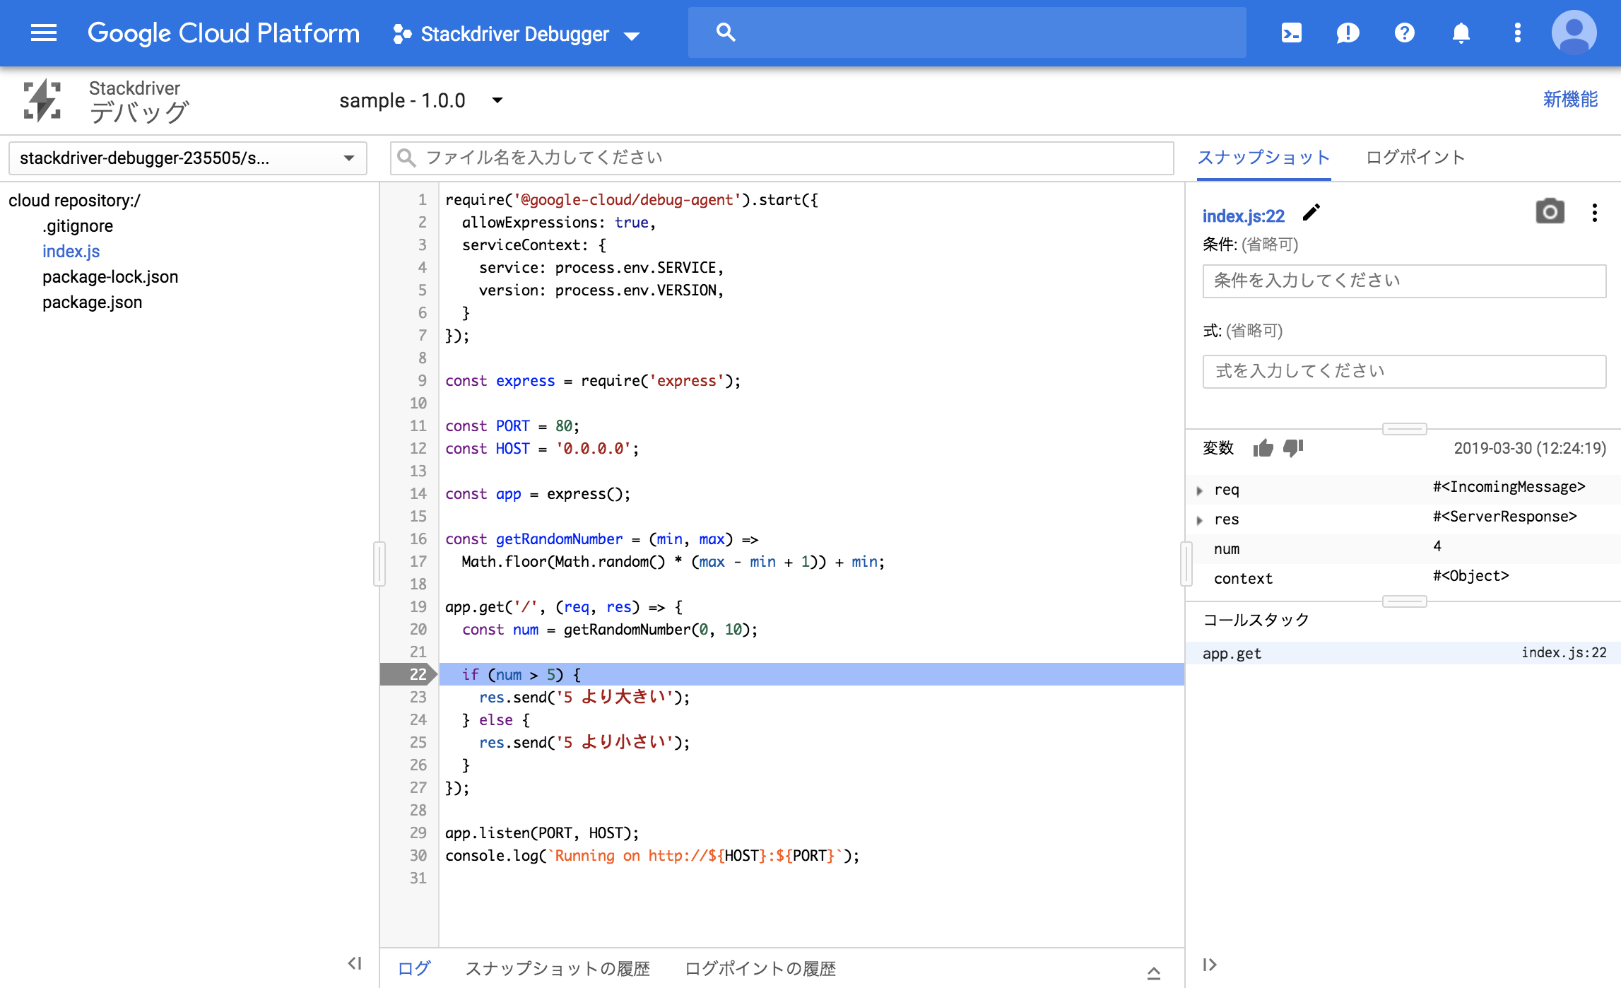Toggle the breakpoint on line 22
1621x988 pixels.
point(417,674)
